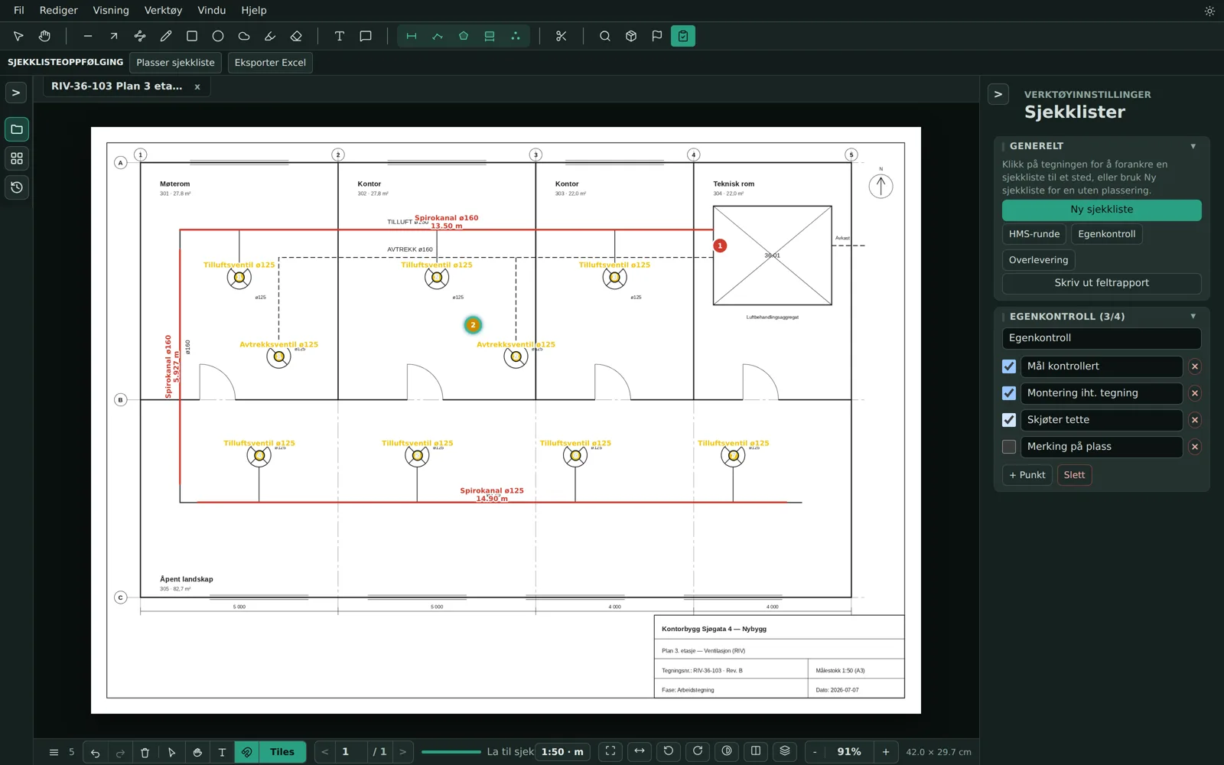Uncheck the Skjøter tette checkbox
Viewport: 1224px width, 765px height.
coord(1009,420)
